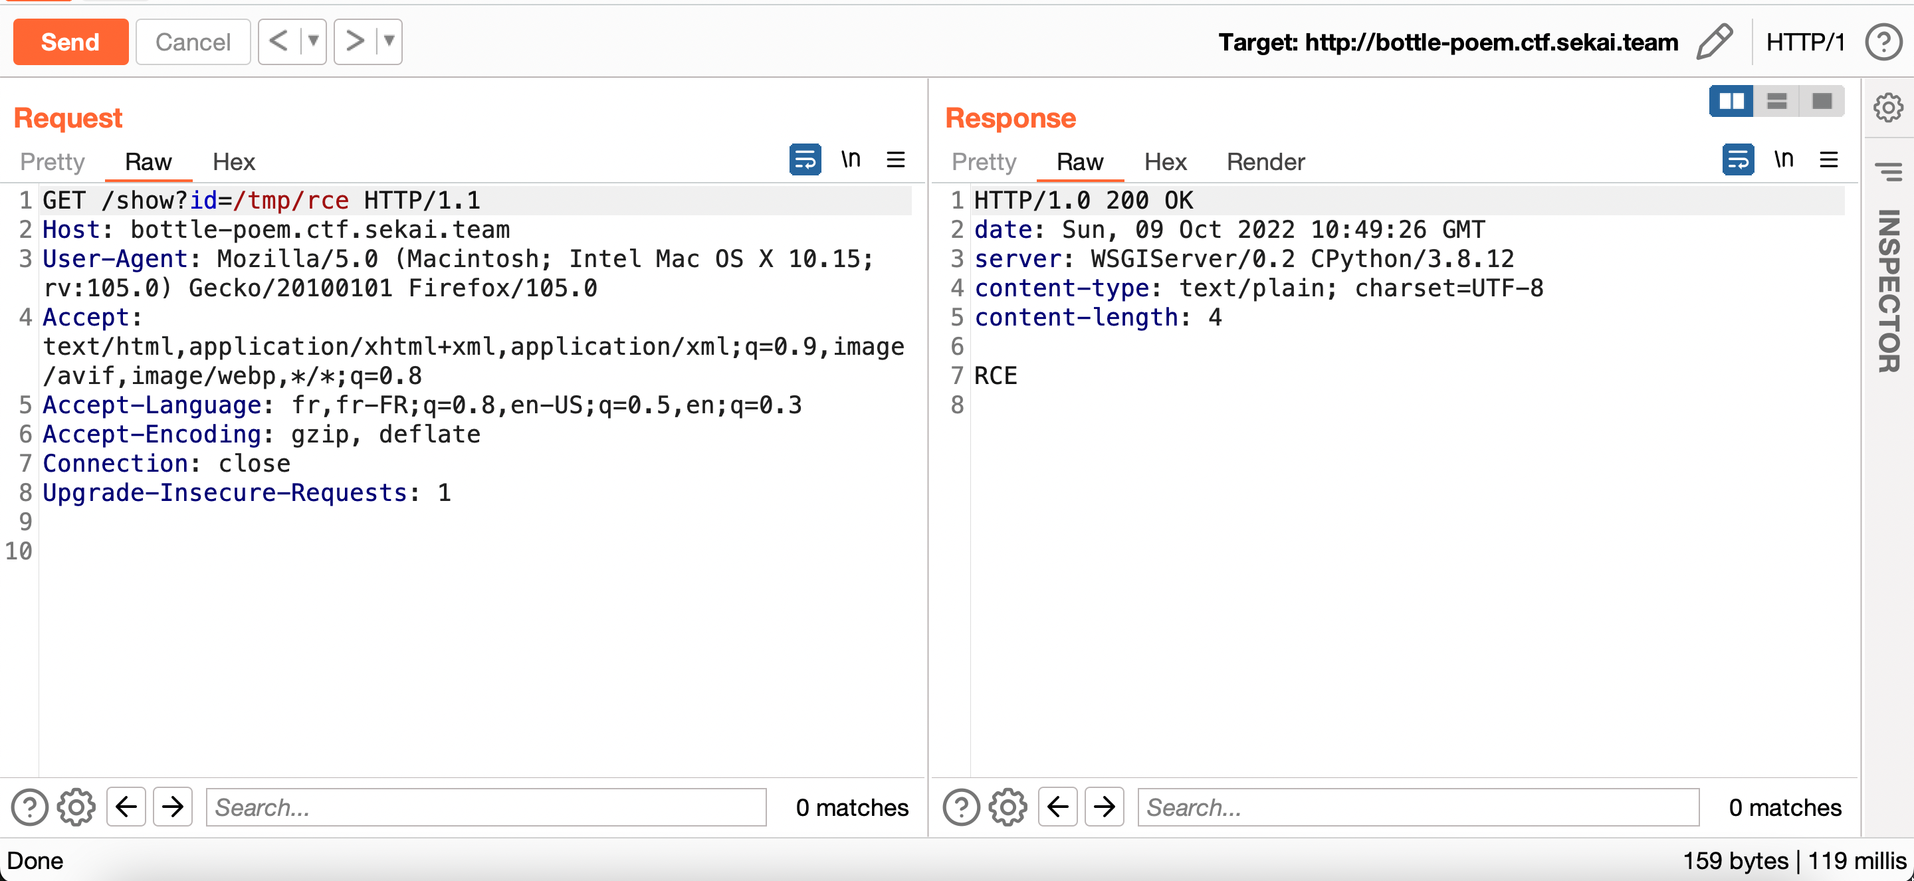1914x881 pixels.
Task: Switch Response to Raw tab
Action: coord(1081,162)
